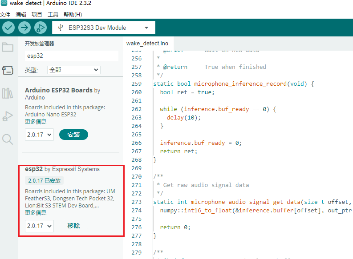
Task: Open the 帮助(H) menu
Action: [73, 15]
